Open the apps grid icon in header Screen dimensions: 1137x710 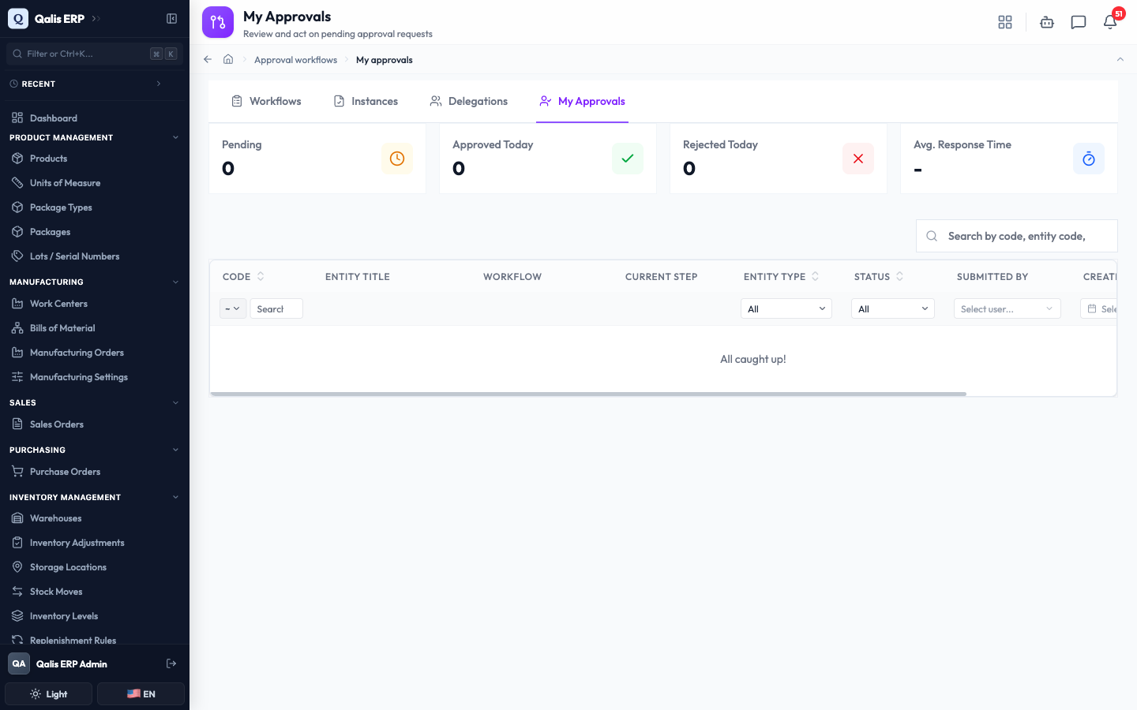1005,22
